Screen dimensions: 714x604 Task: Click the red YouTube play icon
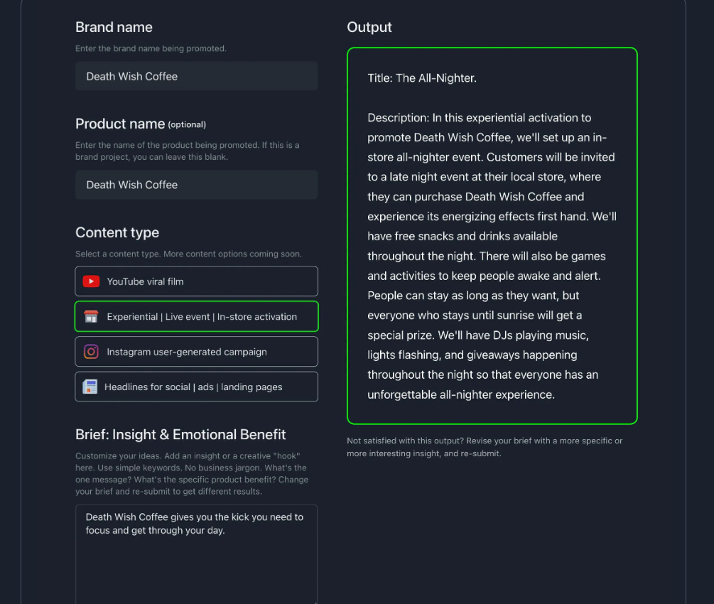(91, 281)
